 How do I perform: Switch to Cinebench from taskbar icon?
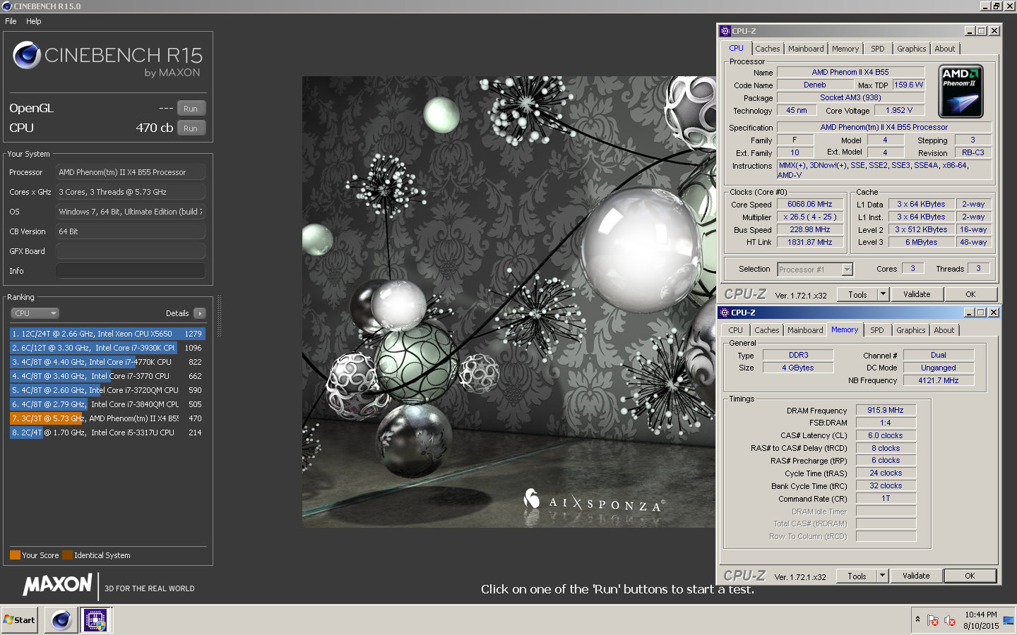(61, 620)
